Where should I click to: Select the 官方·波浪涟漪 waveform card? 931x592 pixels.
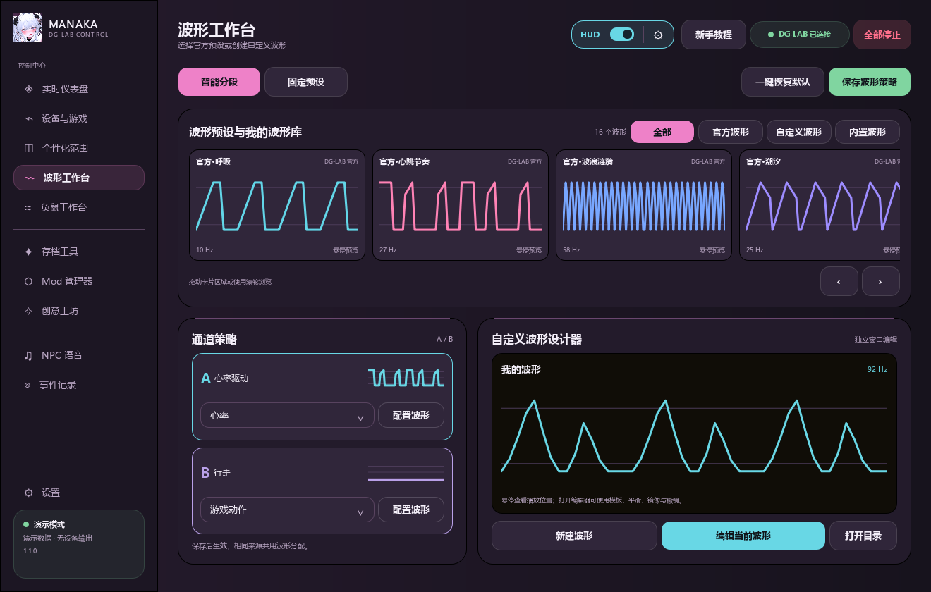click(x=644, y=205)
